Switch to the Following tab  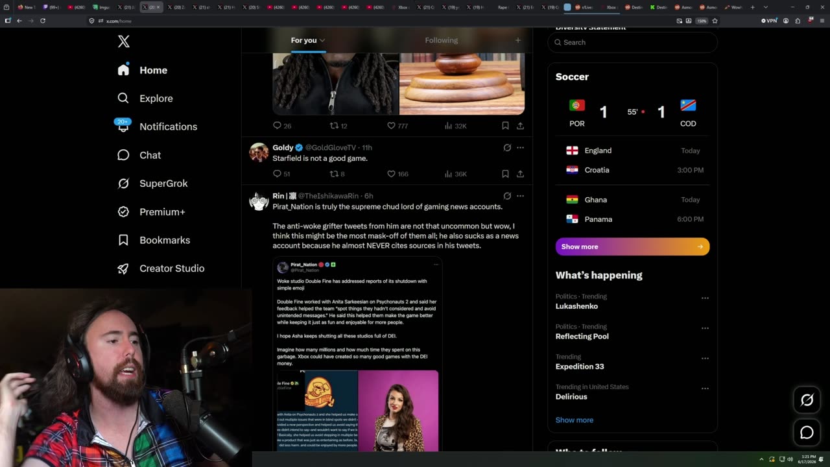442,40
